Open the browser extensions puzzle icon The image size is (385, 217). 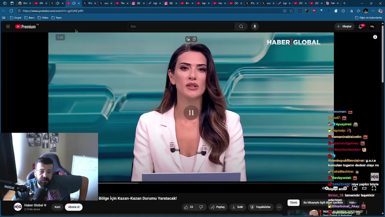coord(343,11)
